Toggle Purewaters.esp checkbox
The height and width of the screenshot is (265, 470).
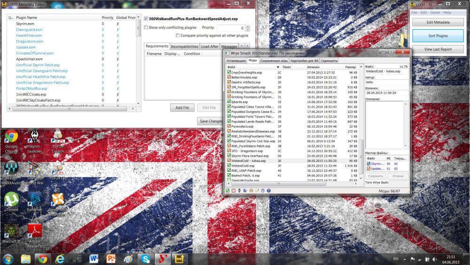click(x=229, y=126)
